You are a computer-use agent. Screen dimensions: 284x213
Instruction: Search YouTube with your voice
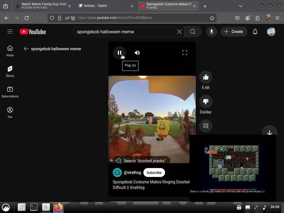pos(211,32)
